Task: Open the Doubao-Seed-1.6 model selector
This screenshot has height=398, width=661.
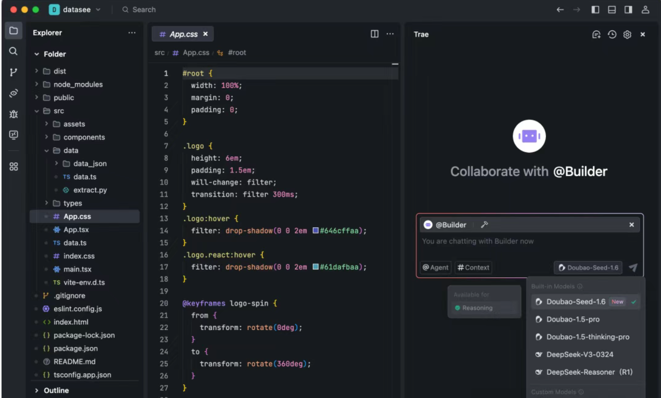Action: (588, 268)
